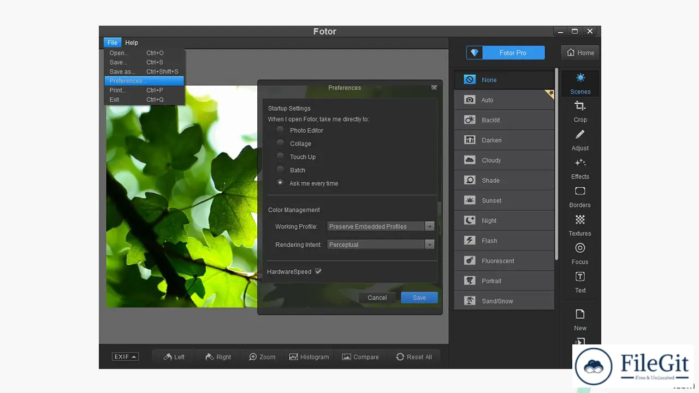Expand the EXIF info panel
The height and width of the screenshot is (393, 699).
[x=125, y=356]
